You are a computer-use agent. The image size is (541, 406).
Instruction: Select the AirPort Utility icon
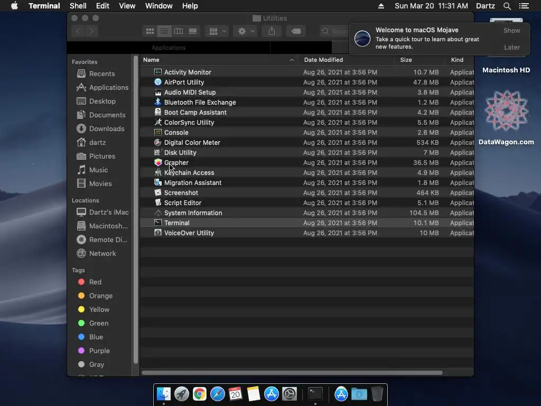click(157, 82)
